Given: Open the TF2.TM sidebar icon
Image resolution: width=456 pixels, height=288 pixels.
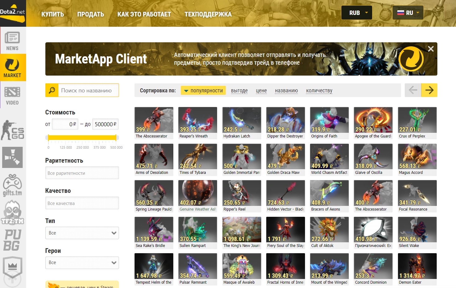Looking at the screenshot, I should tap(12, 213).
